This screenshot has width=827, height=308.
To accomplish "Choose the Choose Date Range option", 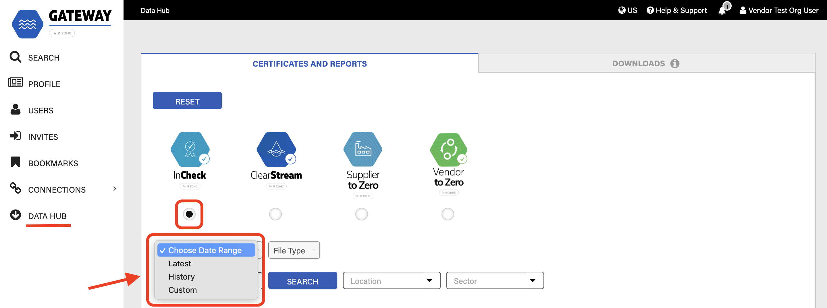I will coord(206,250).
